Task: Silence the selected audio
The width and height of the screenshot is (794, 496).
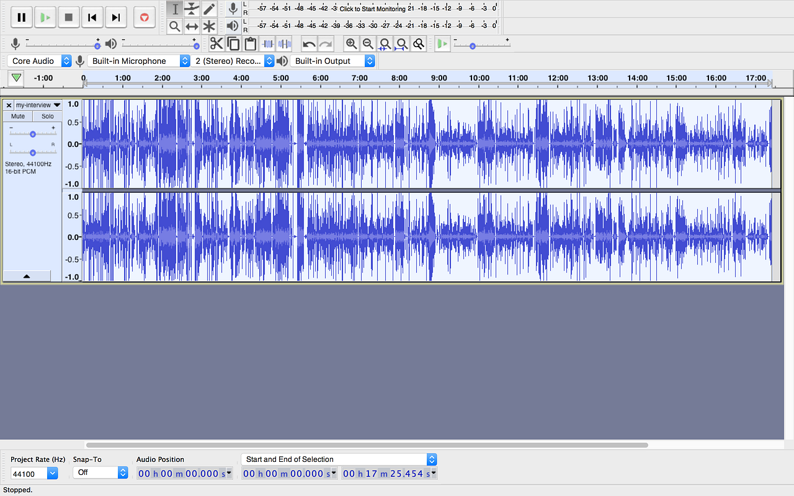Action: 285,43
